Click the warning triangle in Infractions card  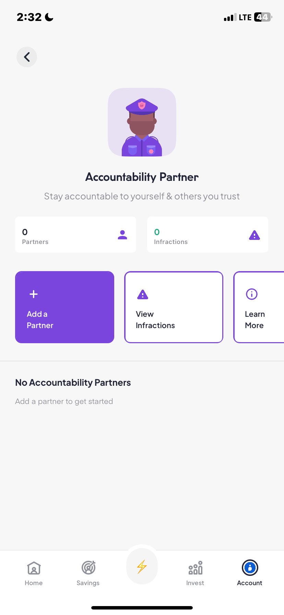(x=254, y=235)
